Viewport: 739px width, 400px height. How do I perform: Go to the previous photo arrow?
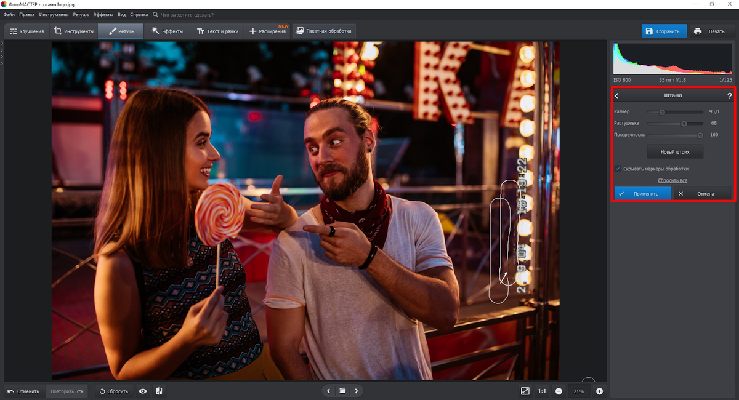pyautogui.click(x=328, y=391)
